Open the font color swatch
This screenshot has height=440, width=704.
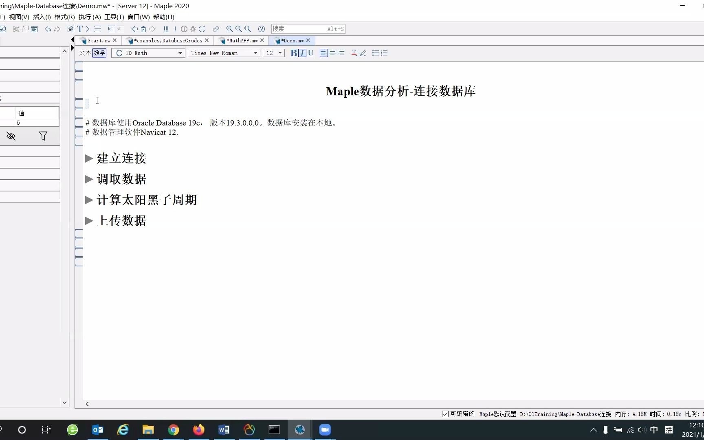coord(354,53)
